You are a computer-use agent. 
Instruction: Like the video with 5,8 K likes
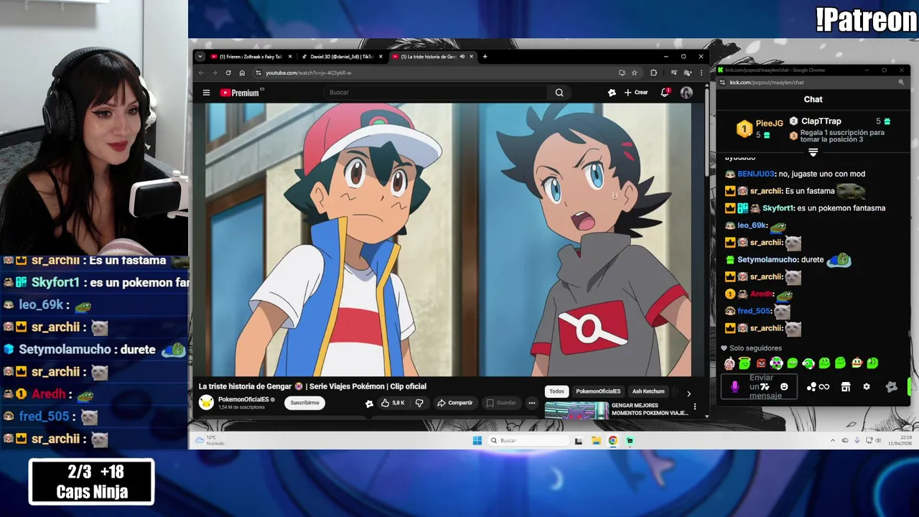click(x=393, y=403)
